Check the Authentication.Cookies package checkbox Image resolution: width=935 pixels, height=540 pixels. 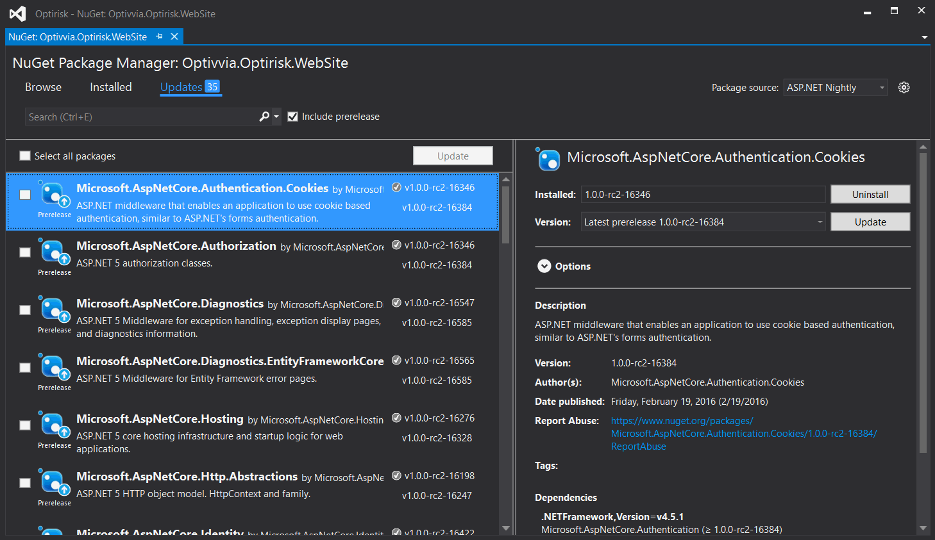coord(25,194)
